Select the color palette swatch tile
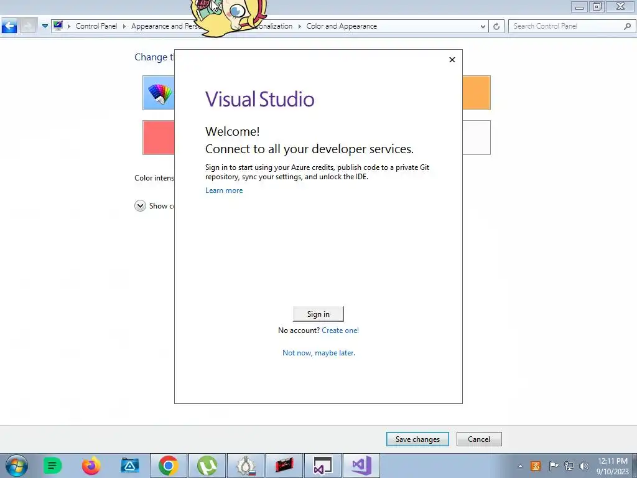This screenshot has width=637, height=478. click(x=159, y=93)
